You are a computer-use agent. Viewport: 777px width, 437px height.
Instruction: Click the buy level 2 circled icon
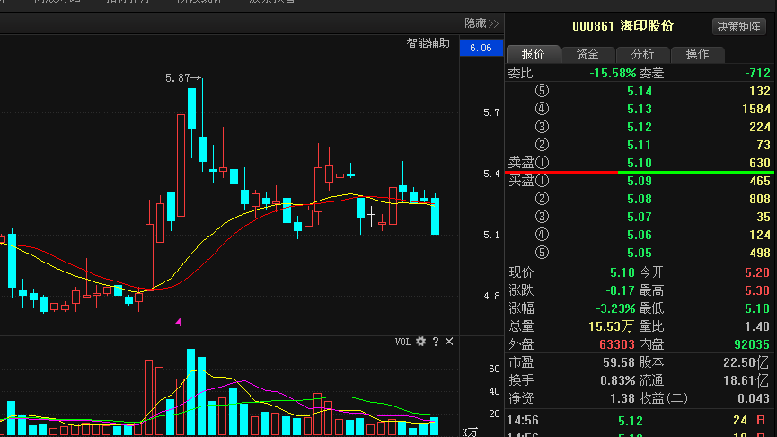point(541,199)
